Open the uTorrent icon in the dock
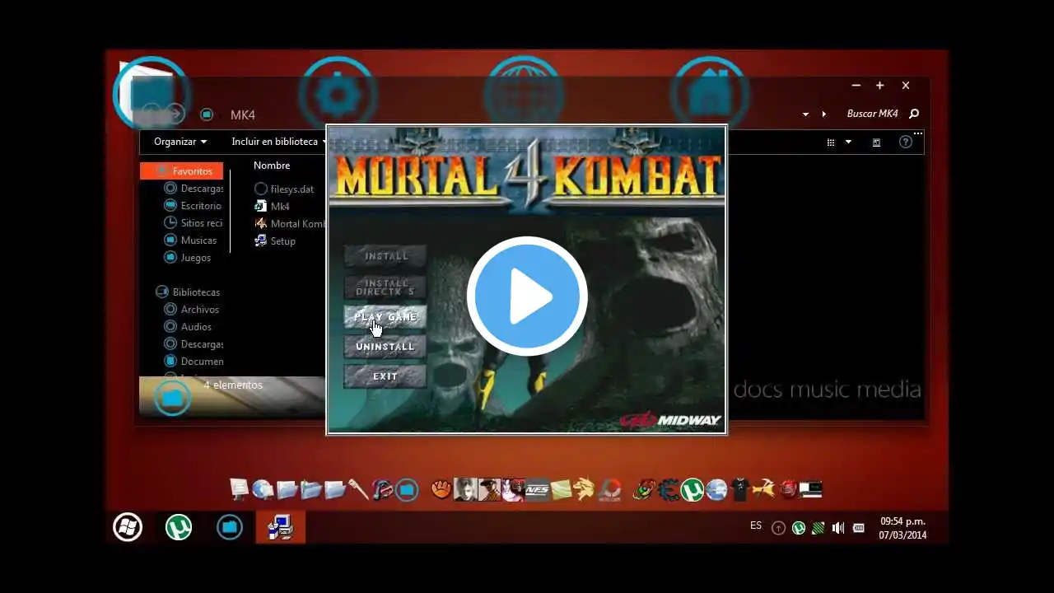Screen dimensions: 1054x593 click(693, 490)
